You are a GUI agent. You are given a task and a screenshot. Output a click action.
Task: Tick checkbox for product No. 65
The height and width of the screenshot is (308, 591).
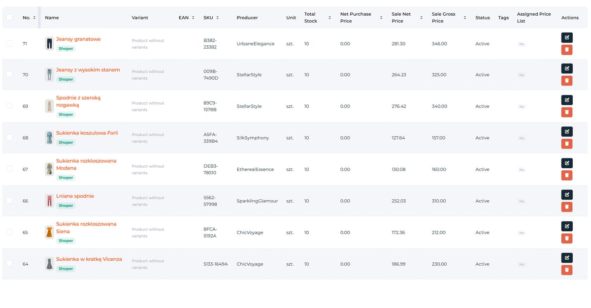(9, 232)
